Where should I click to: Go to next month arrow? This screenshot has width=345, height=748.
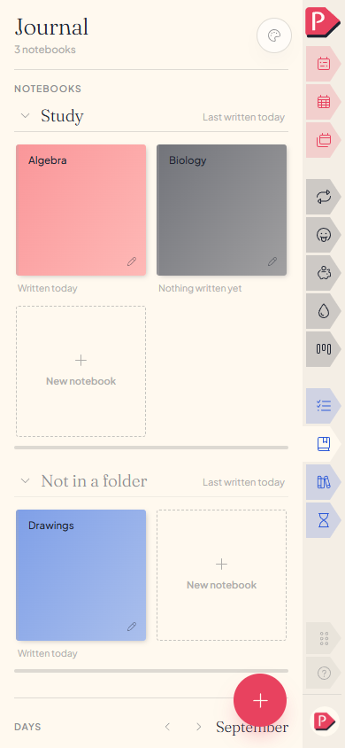(198, 727)
